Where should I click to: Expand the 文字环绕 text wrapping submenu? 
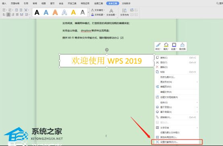pyautogui.click(x=177, y=127)
